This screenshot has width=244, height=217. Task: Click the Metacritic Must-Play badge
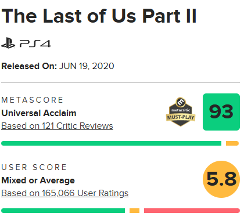pos(181,112)
